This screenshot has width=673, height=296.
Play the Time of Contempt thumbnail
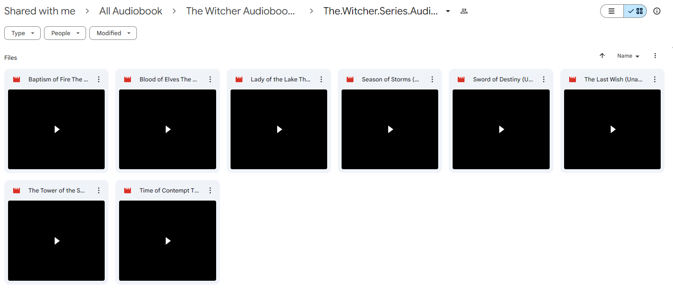[x=167, y=241]
